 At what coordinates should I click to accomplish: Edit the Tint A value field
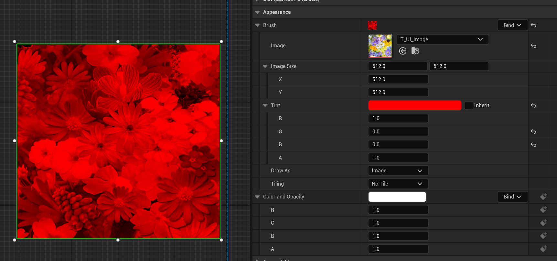coord(398,158)
